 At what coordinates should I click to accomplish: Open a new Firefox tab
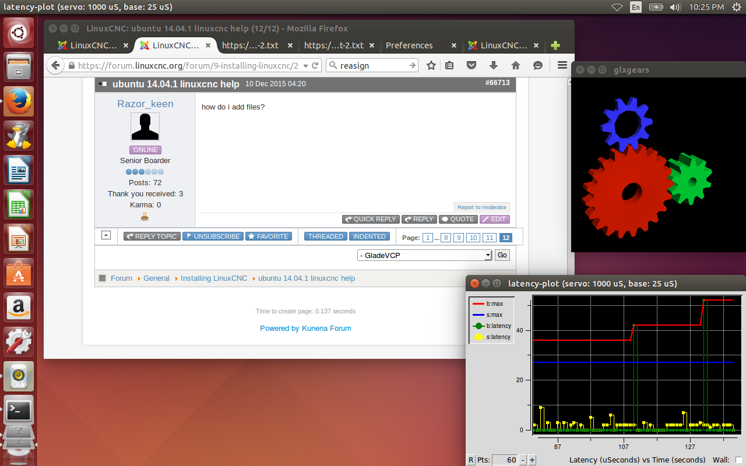[555, 45]
